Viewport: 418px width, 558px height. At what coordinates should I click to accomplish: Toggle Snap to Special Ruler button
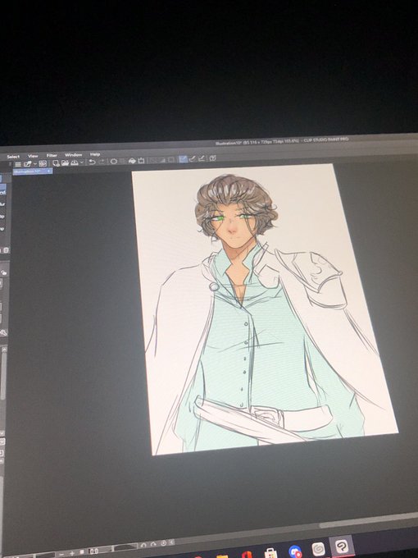[192, 158]
